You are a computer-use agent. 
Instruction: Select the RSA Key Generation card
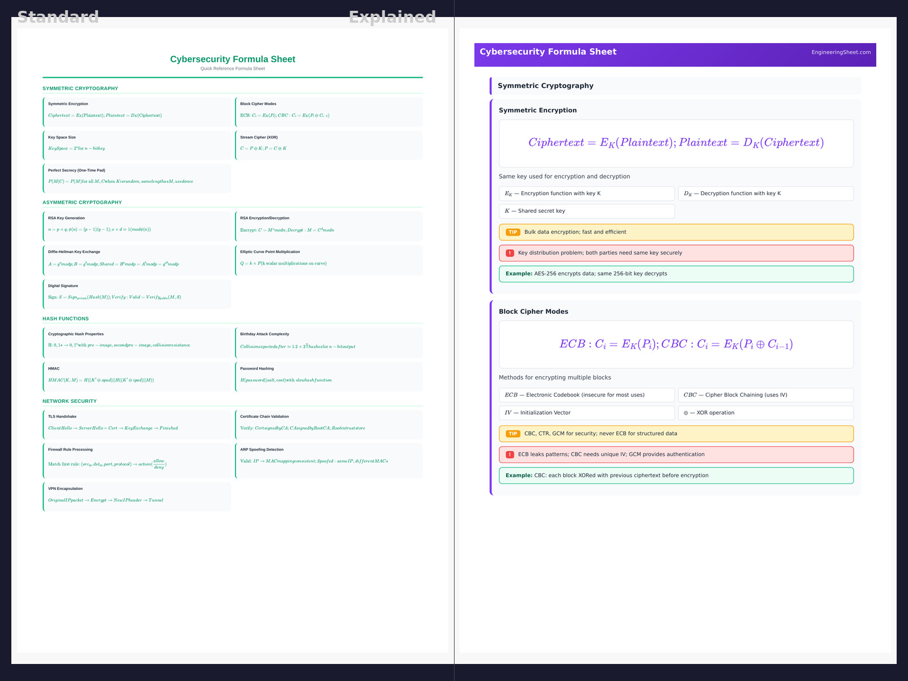point(137,225)
